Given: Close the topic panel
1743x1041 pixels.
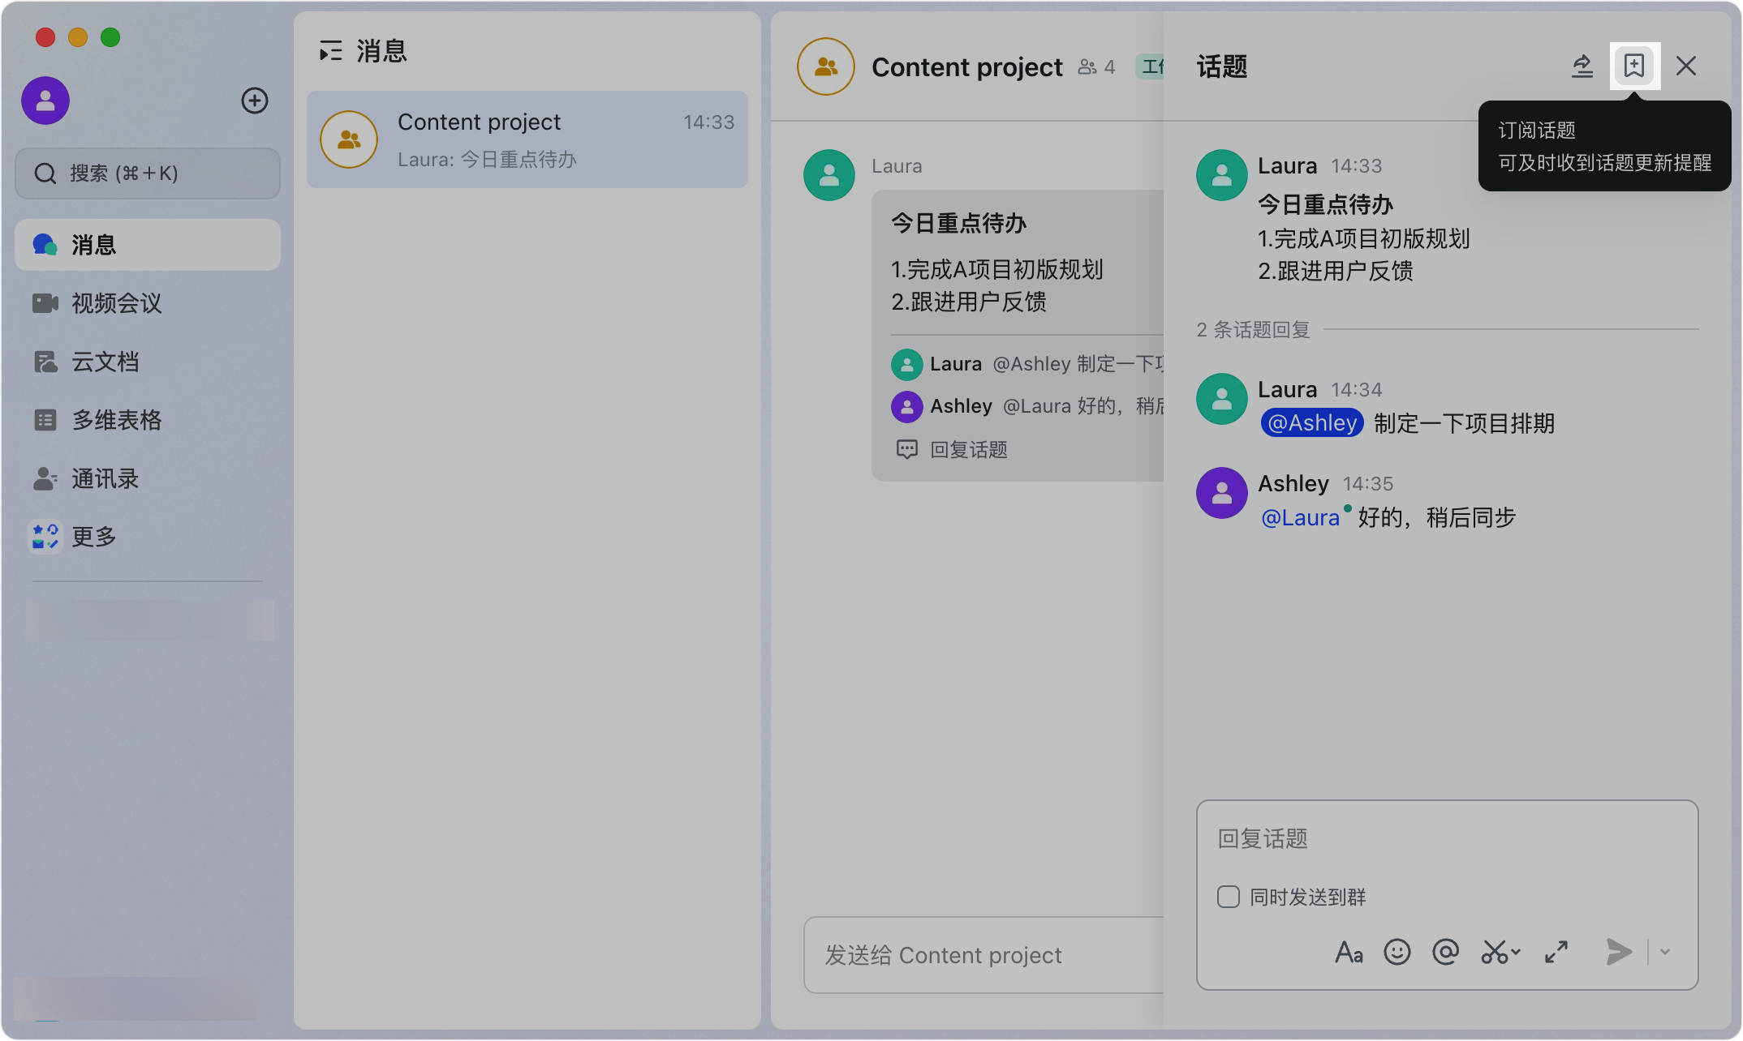Looking at the screenshot, I should (x=1686, y=66).
